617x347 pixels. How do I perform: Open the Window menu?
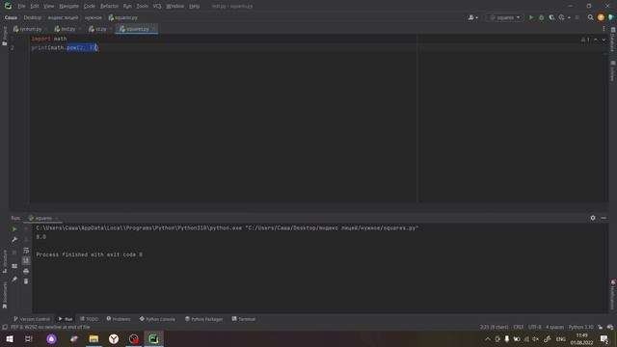pyautogui.click(x=174, y=7)
